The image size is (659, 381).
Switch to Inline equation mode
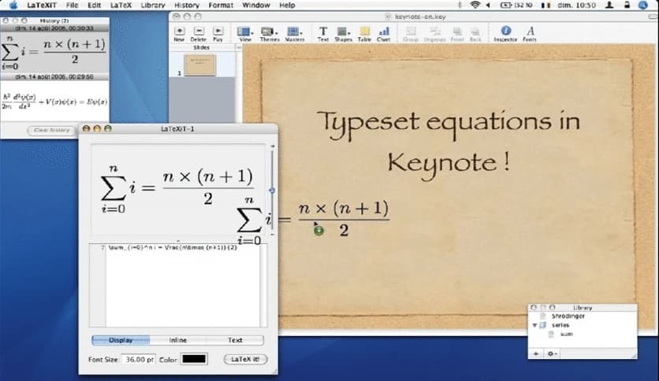[177, 340]
